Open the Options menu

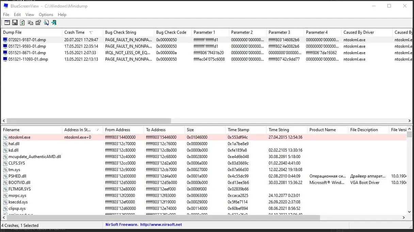(x=46, y=15)
